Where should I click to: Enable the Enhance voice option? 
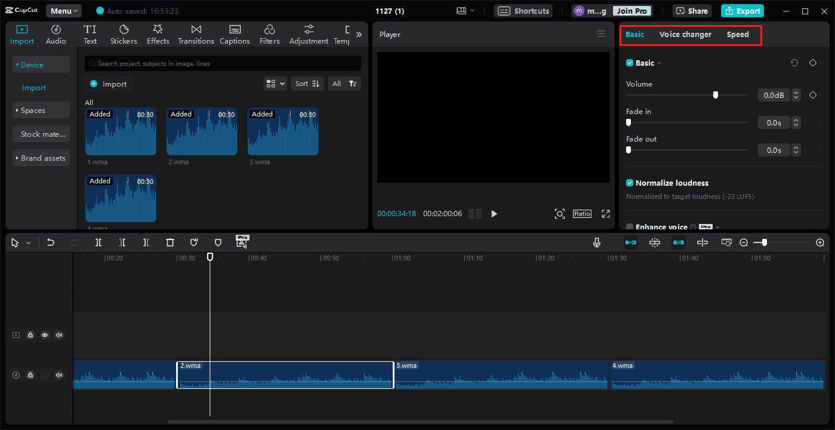[x=629, y=227]
